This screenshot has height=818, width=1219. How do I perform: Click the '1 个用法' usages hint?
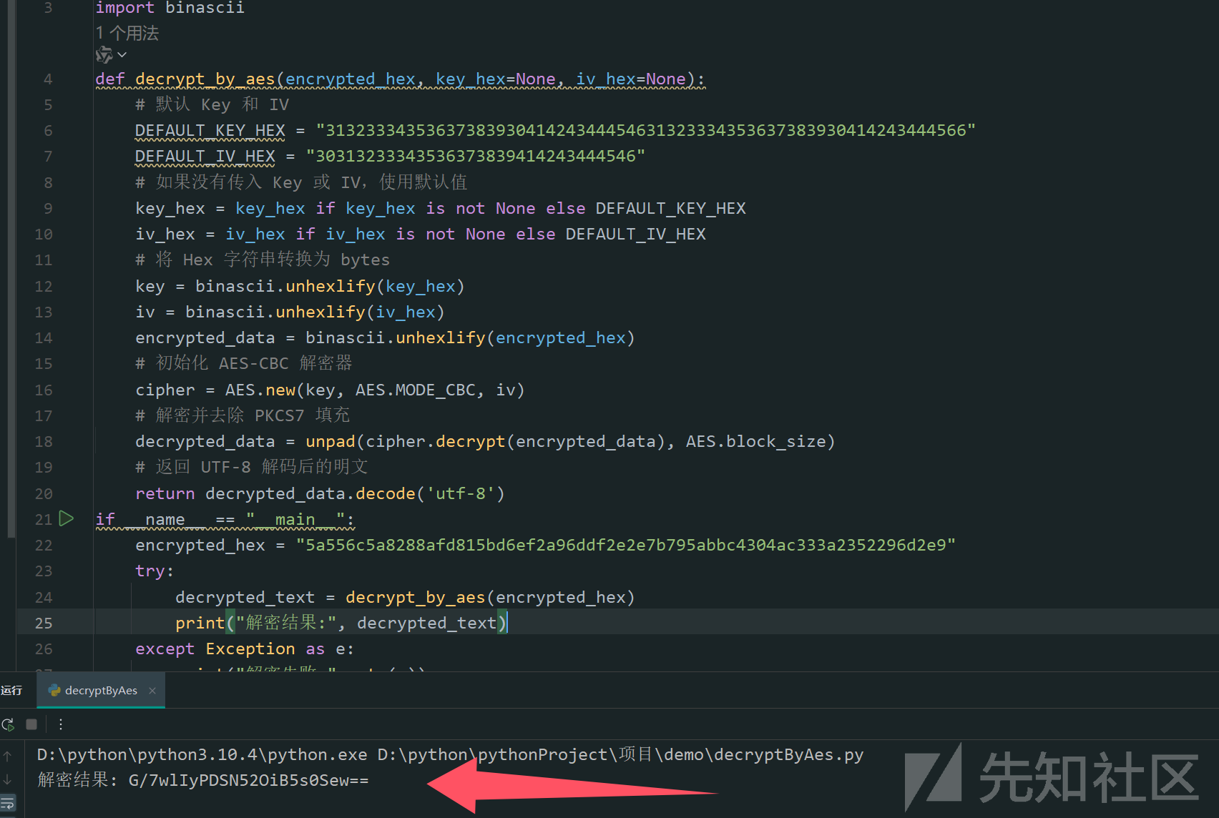click(x=127, y=33)
